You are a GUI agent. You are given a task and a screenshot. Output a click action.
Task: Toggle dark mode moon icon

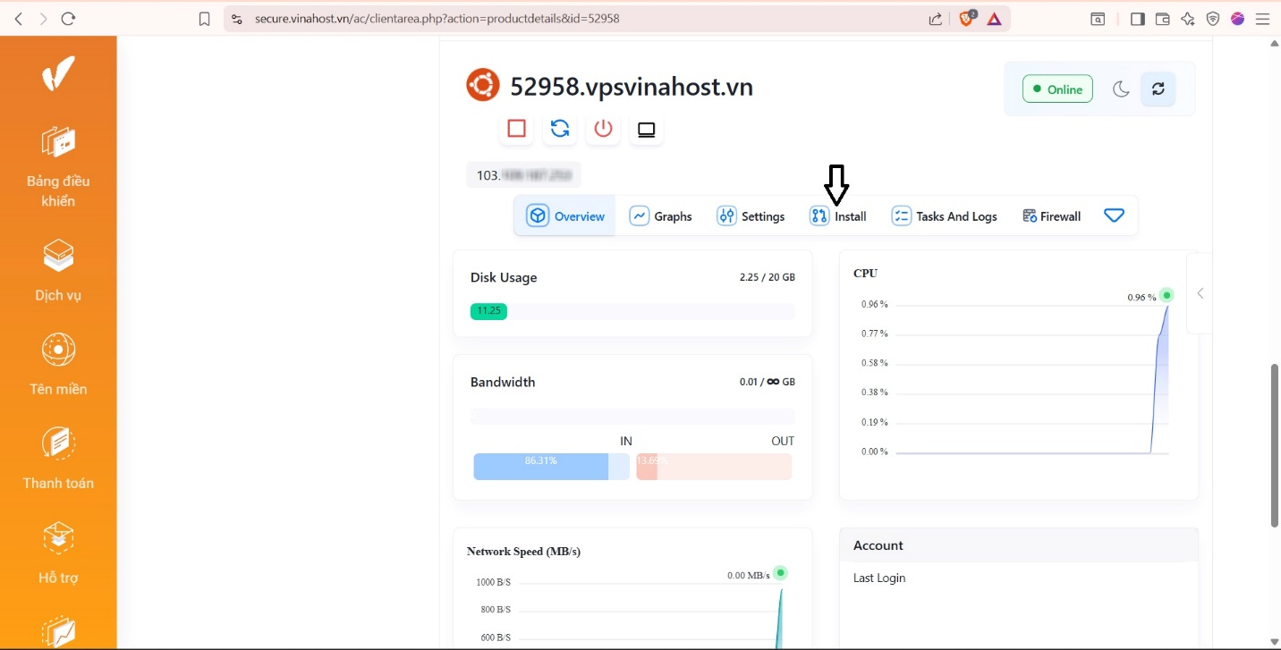(x=1121, y=89)
